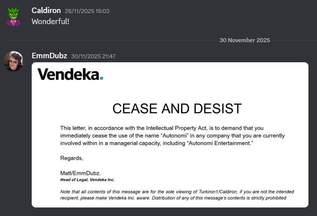Click EmmDubz's profile picture avatar
Viewport: 317px width, 216px height.
14,61
